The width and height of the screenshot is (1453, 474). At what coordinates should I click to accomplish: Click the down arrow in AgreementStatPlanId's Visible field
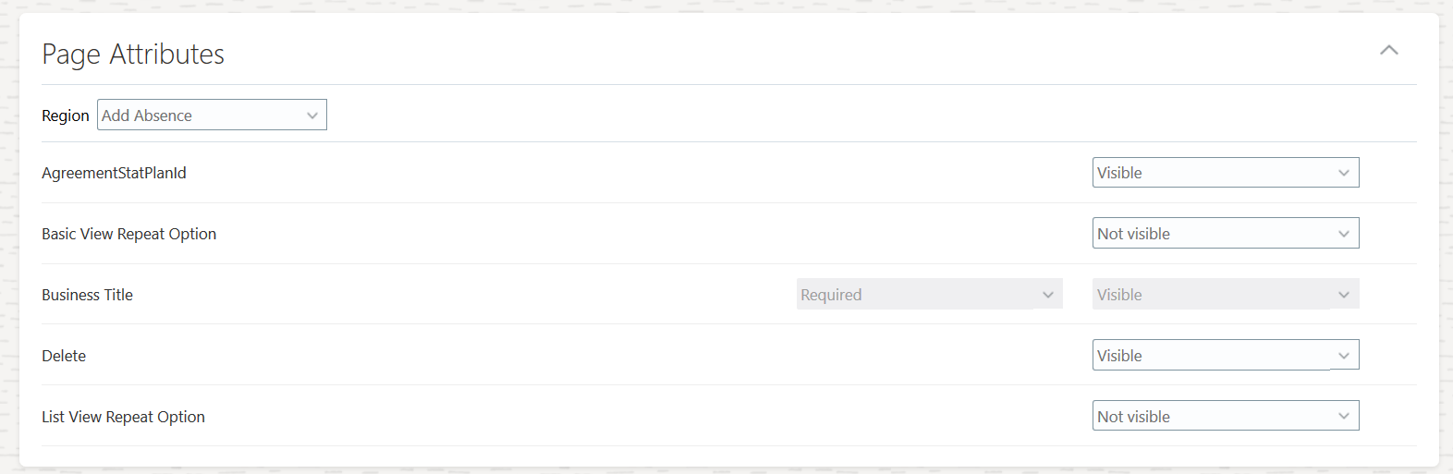click(x=1344, y=173)
